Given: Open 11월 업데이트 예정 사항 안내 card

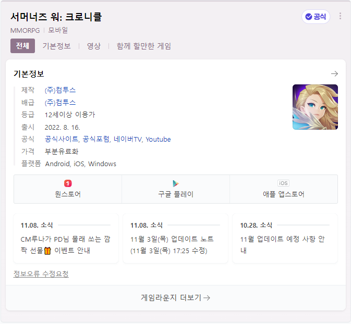Looking at the screenshot, I should [x=285, y=239].
